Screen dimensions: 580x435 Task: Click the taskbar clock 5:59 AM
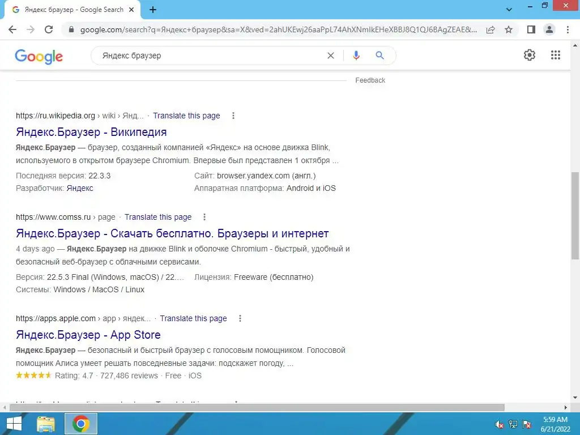pos(555,420)
